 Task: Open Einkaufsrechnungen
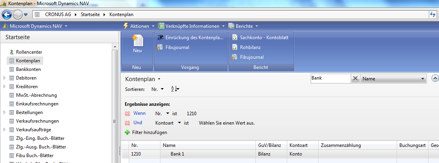click(x=37, y=104)
